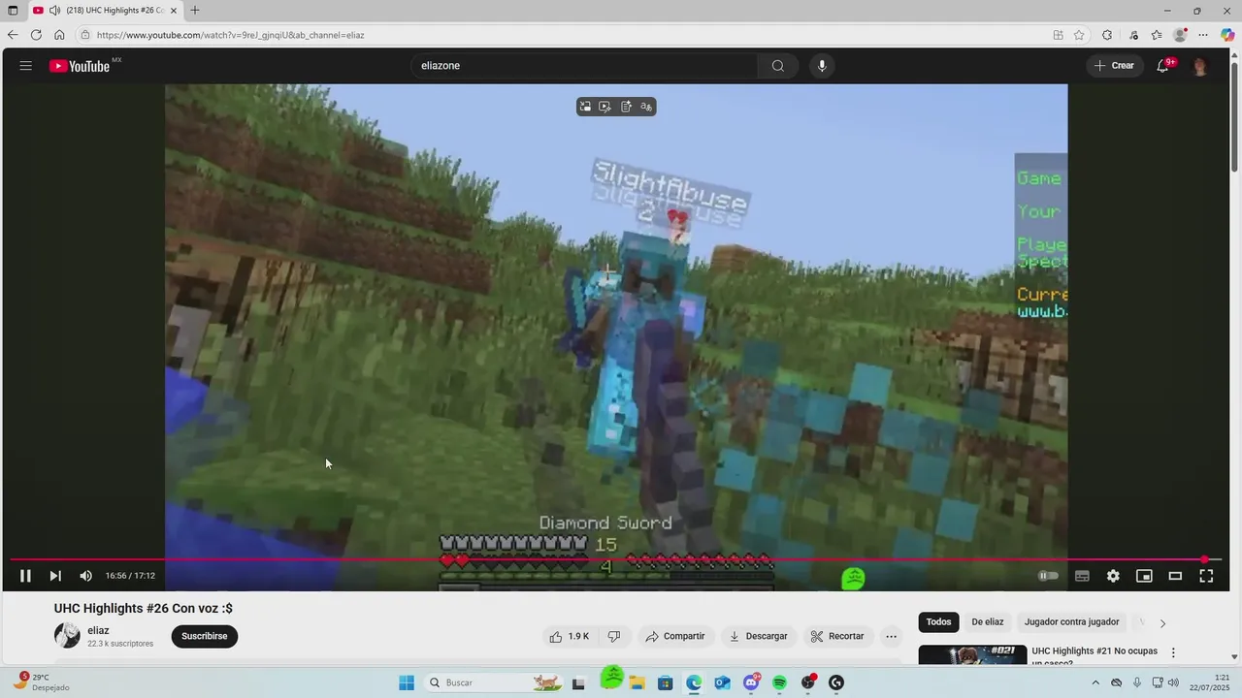This screenshot has height=698, width=1242.
Task: Toggle the autoplay switch in player
Action: [x=1049, y=576]
